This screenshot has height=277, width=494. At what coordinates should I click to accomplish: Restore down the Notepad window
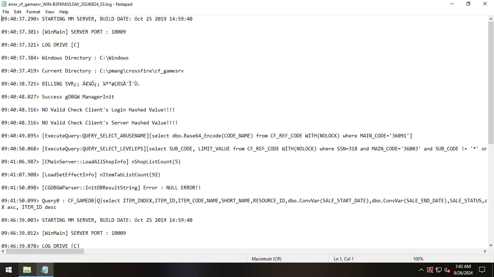(x=468, y=4)
